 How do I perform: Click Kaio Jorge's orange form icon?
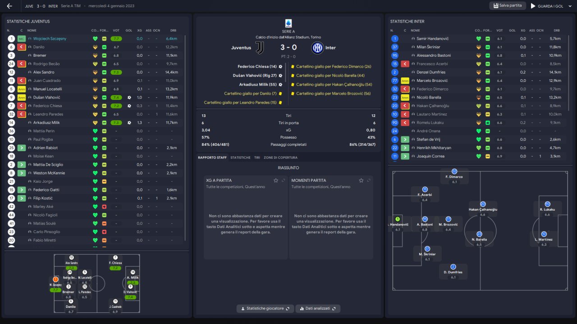104,181
